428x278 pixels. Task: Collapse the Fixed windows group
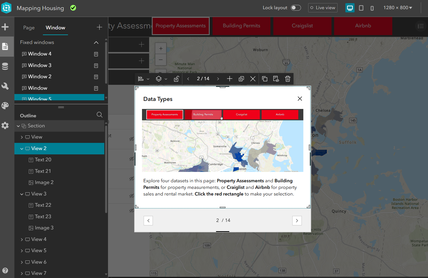click(x=96, y=43)
